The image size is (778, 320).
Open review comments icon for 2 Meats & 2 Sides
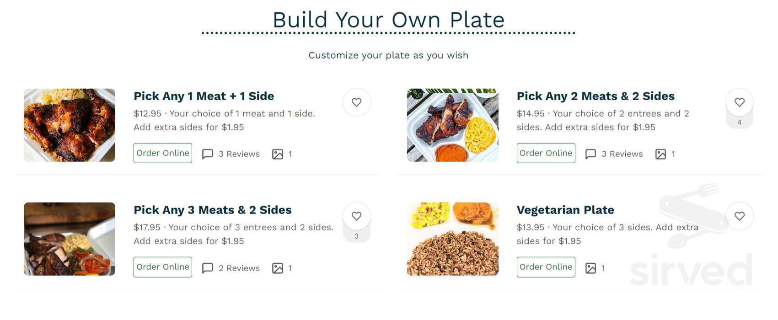click(590, 154)
